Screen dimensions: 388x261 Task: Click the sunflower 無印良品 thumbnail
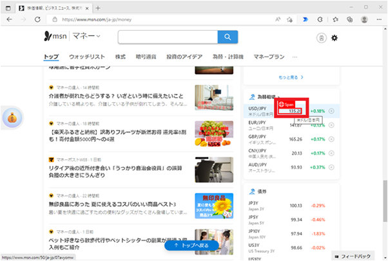pos(214,206)
